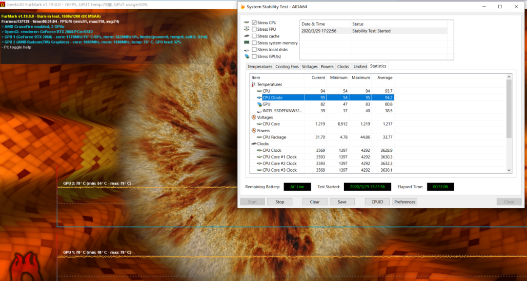Click the memory module icon beside Stress system memory
Viewport: 527px width, 281px height.
click(247, 43)
